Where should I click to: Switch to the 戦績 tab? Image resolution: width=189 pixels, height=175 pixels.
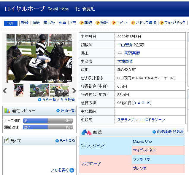coord(25,23)
